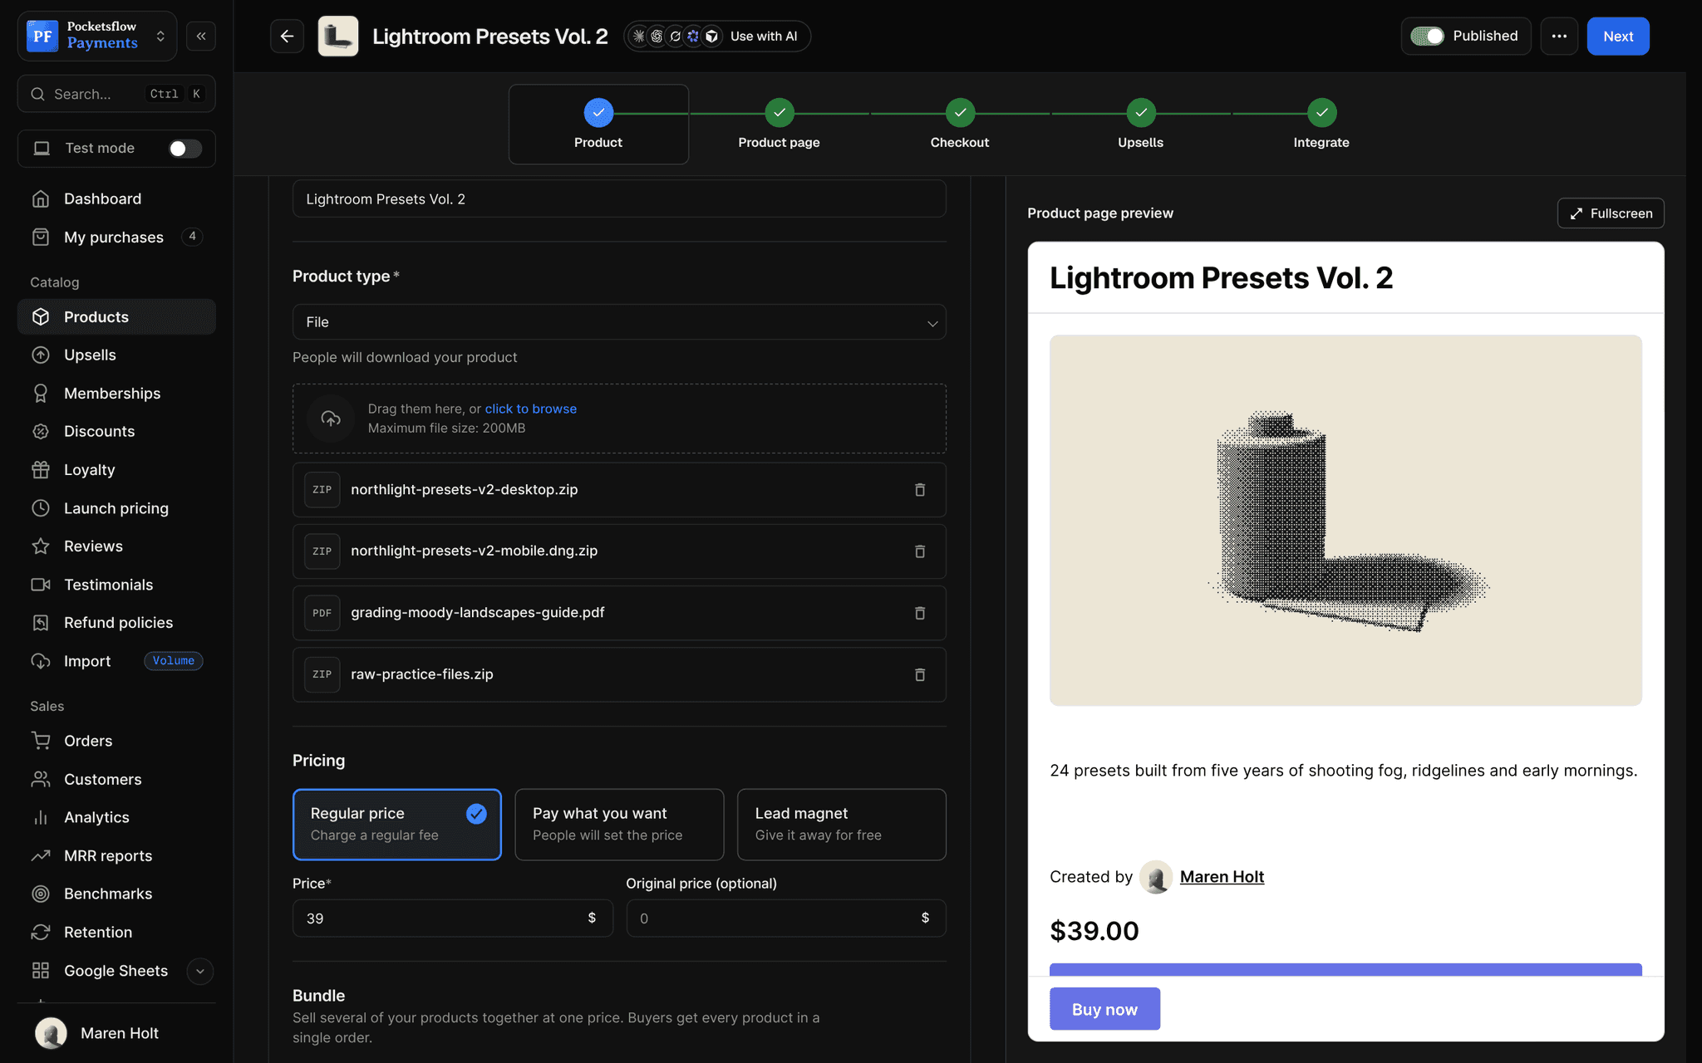Delete raw-practice-files.zip file

920,674
